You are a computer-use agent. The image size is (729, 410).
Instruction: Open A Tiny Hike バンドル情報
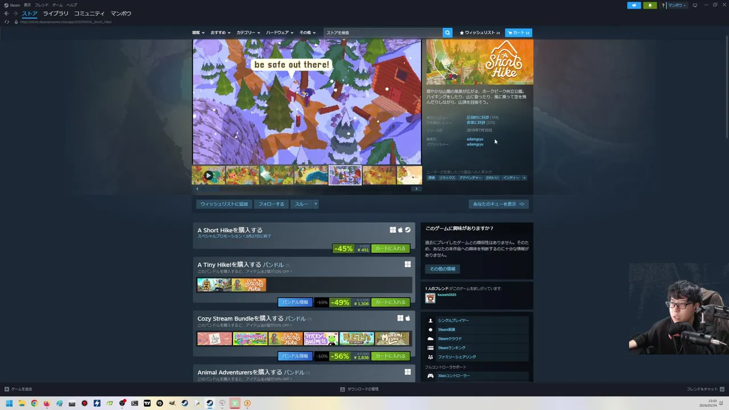tap(295, 302)
